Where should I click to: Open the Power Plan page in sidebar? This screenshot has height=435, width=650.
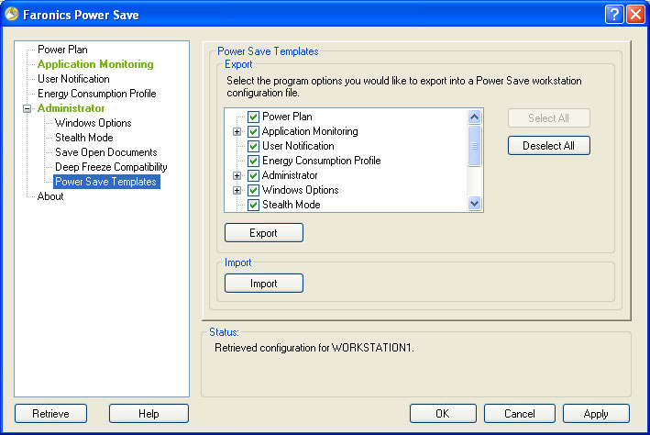coord(62,50)
